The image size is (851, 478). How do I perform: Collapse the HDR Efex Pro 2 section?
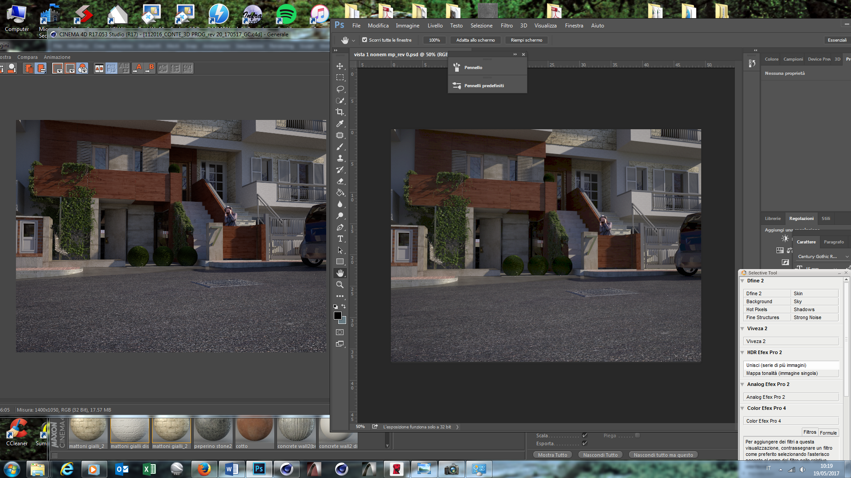pos(742,352)
